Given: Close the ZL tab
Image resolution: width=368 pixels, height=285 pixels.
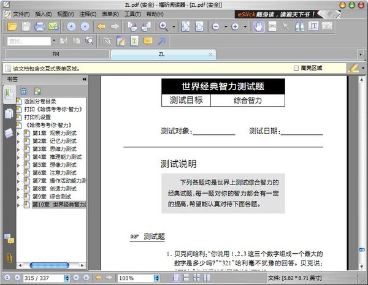Looking at the screenshot, I should click(210, 55).
